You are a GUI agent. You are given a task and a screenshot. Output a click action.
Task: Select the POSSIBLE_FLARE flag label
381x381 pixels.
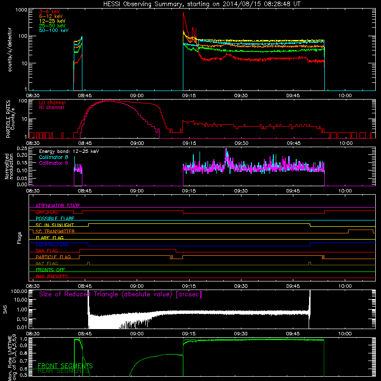point(55,219)
